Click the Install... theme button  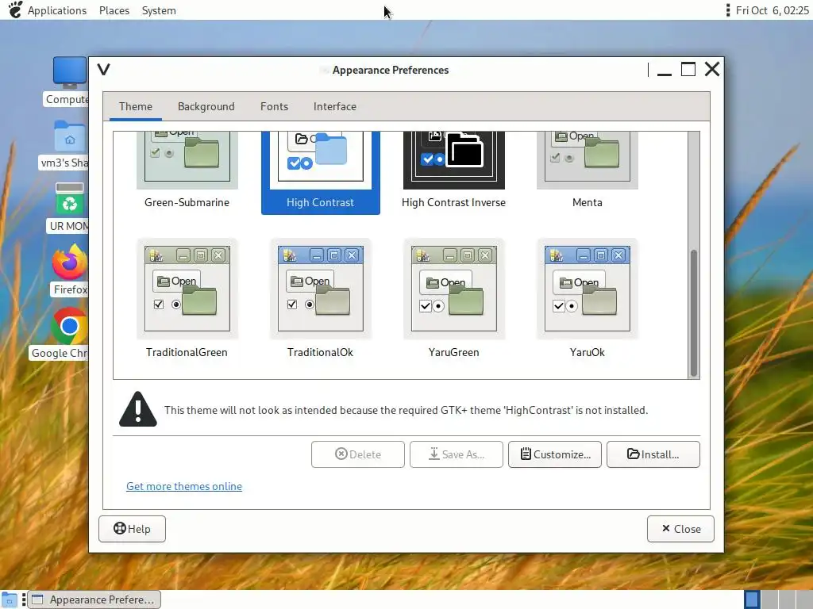pyautogui.click(x=653, y=454)
